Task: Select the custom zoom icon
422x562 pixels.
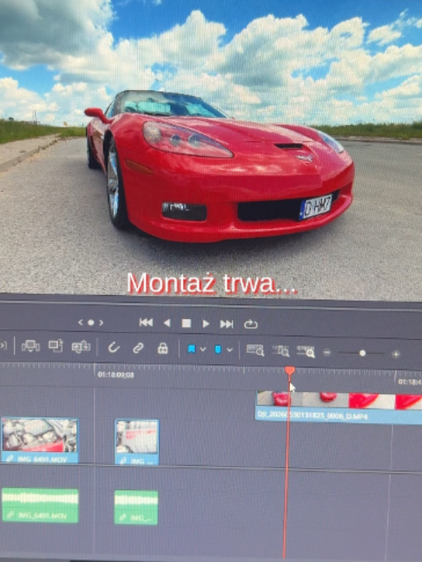Action: tap(306, 351)
